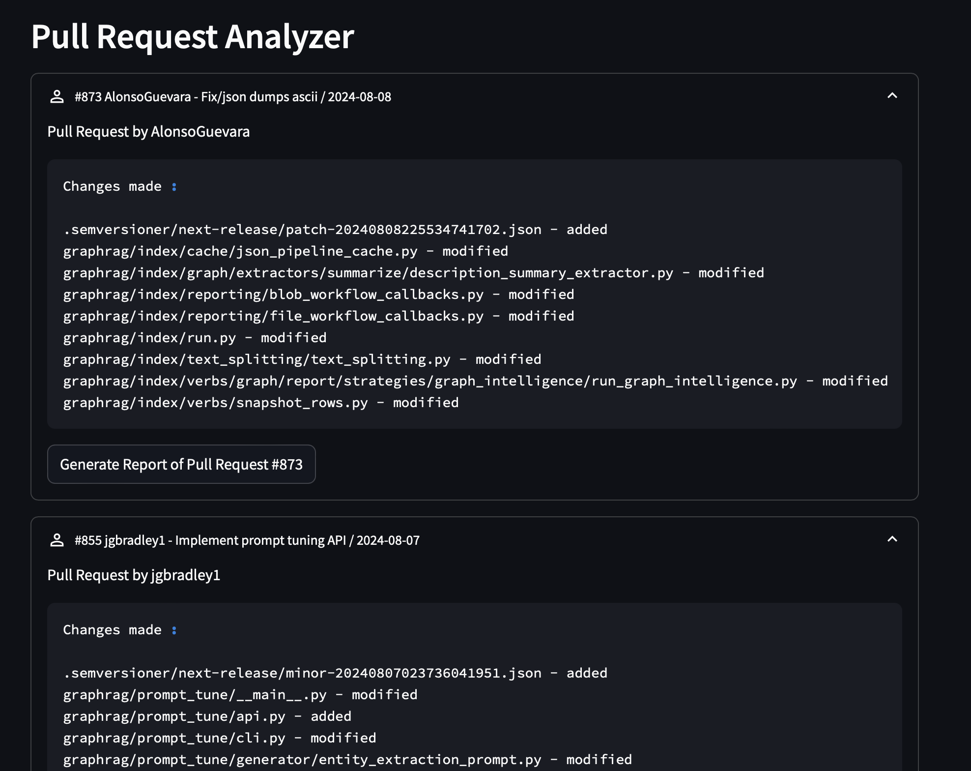Click the prompt_tune/cli.py modified line
The height and width of the screenshot is (771, 971).
219,738
